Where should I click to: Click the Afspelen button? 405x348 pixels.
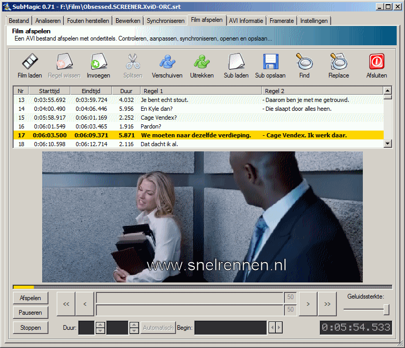point(31,298)
